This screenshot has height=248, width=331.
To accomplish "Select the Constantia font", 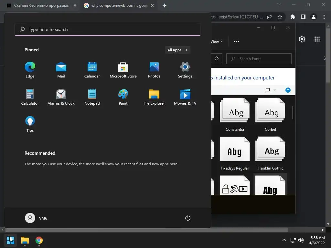I will click(235, 115).
